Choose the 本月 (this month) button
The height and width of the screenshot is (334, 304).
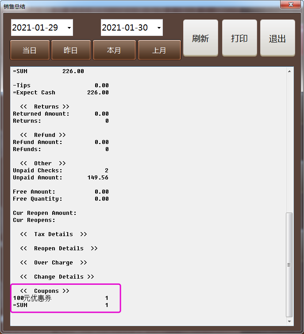coord(114,50)
